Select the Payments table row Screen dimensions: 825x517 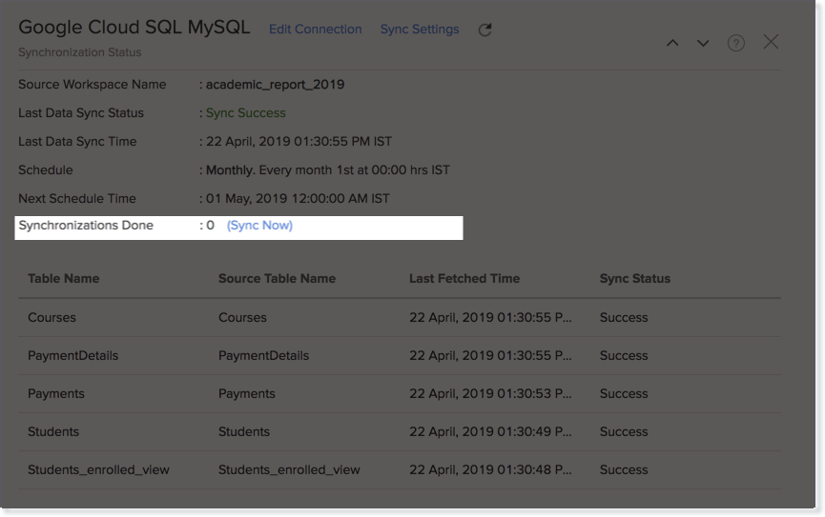point(55,393)
